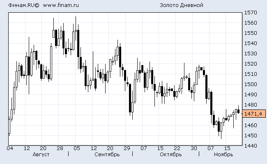Image resolution: width=267 pixels, height=164 pixels.
Task: Click the Финам.RU© header text
Action: tap(24, 5)
